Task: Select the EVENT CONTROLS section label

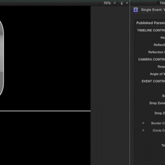Action: pyautogui.click(x=153, y=81)
